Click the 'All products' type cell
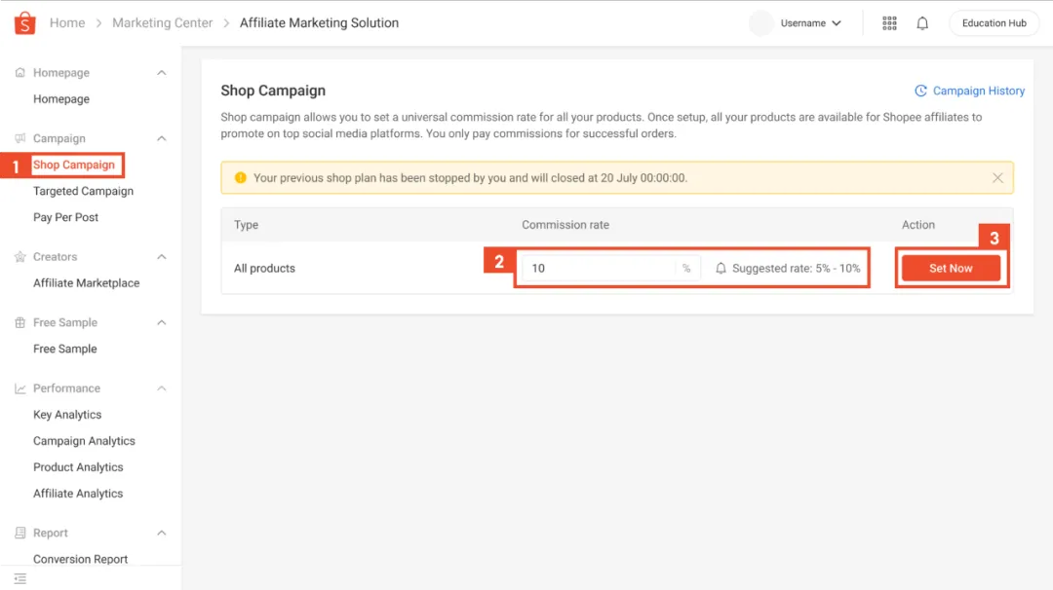 pyautogui.click(x=264, y=268)
